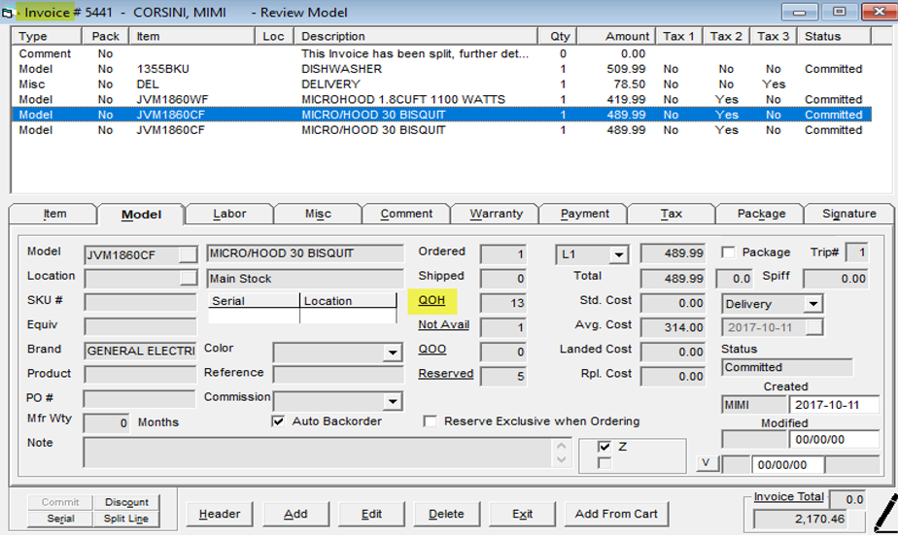The height and width of the screenshot is (538, 898).
Task: Click the Trip# field
Action: point(857,252)
